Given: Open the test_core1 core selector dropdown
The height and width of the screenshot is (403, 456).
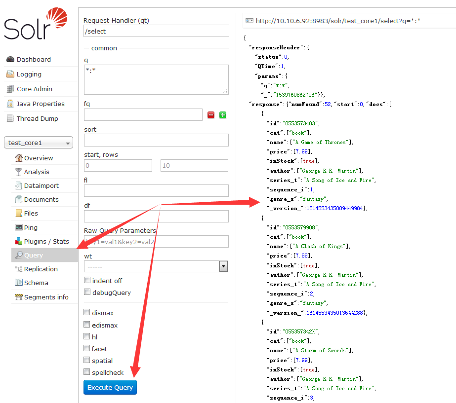Looking at the screenshot, I should click(x=39, y=143).
